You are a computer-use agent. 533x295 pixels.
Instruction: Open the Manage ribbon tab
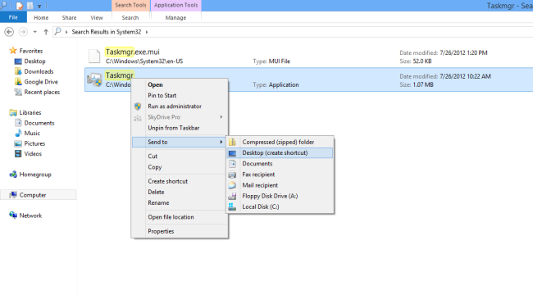pyautogui.click(x=175, y=18)
